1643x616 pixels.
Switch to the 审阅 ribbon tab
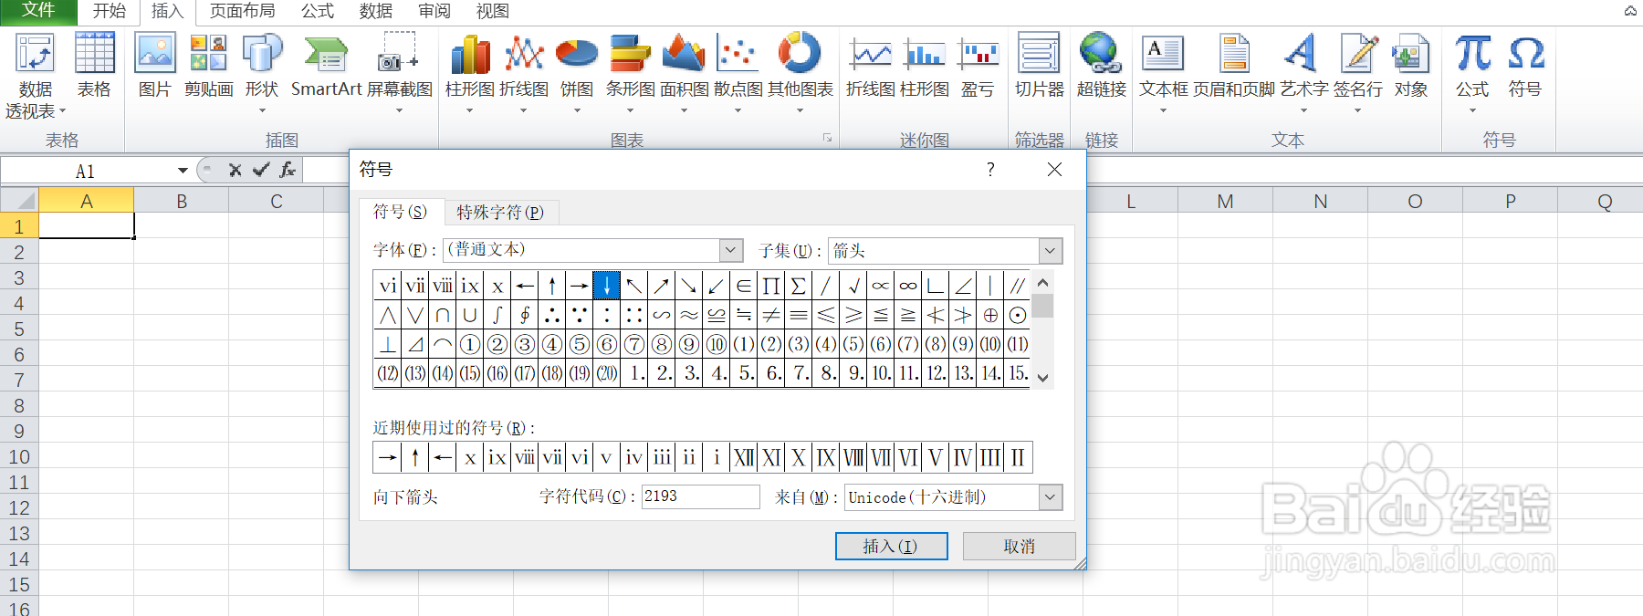click(434, 11)
